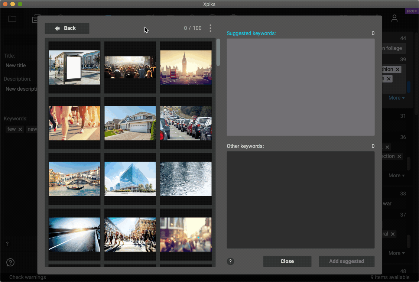Click the PRO+ badge
The image size is (419, 282).
pos(412,11)
